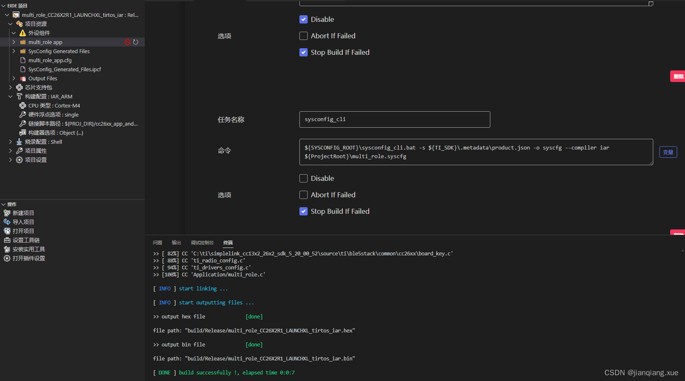685x381 pixels.
Task: Click the CPU 类型 chip icon
Action: (x=23, y=105)
